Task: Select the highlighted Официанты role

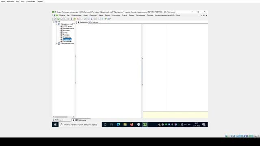Action: click(67, 39)
